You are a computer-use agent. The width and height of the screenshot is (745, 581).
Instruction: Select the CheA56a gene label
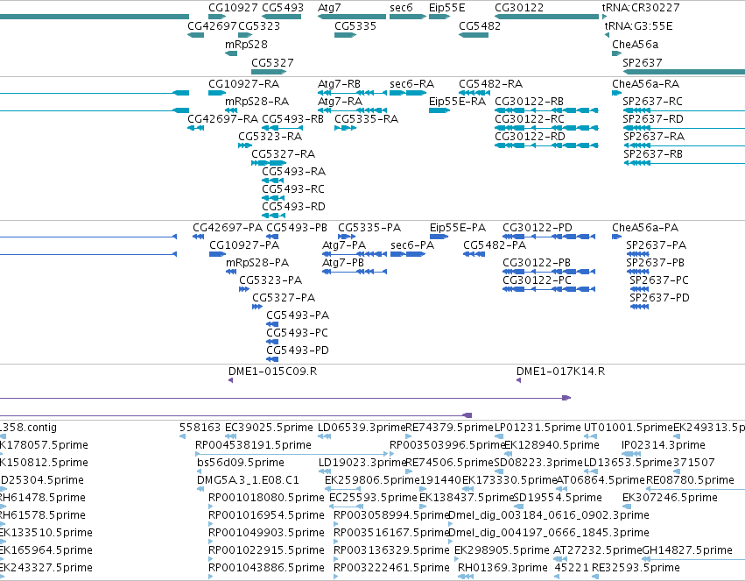[x=636, y=44]
